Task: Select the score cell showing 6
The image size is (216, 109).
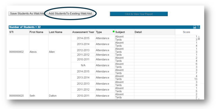Action: pos(186,64)
